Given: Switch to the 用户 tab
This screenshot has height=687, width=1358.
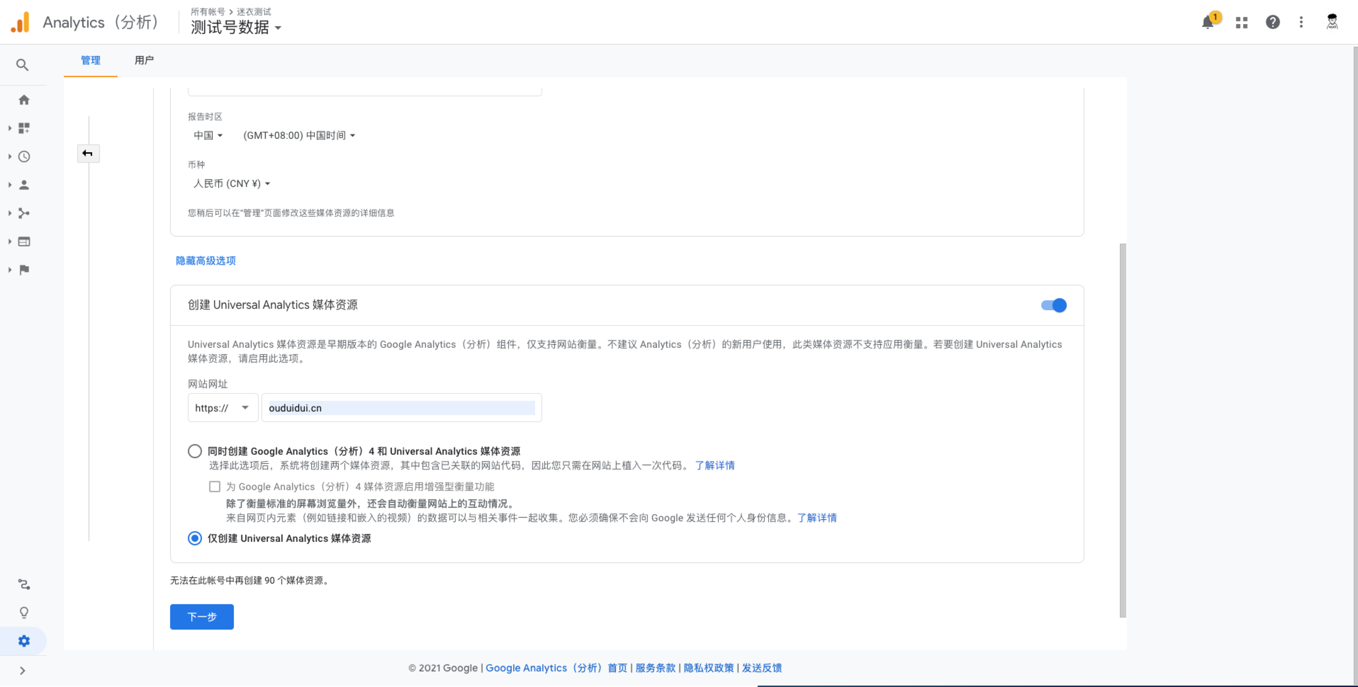Looking at the screenshot, I should pos(144,60).
